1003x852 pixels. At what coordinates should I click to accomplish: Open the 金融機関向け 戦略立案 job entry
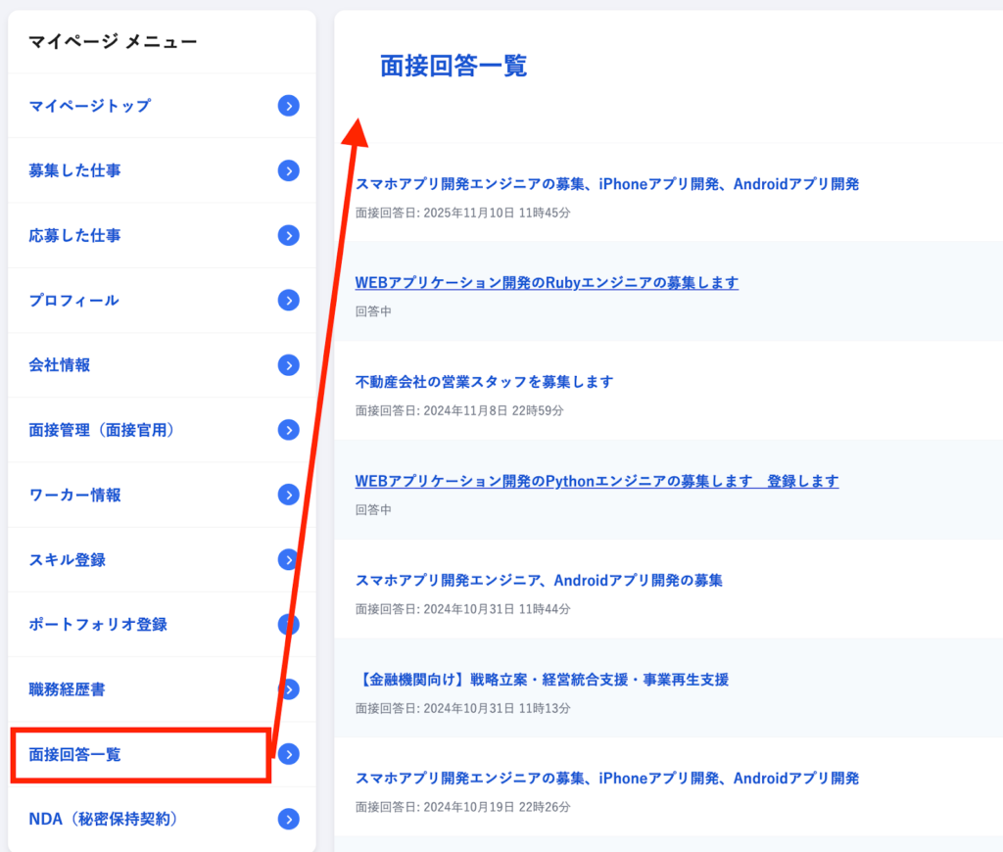coord(542,679)
